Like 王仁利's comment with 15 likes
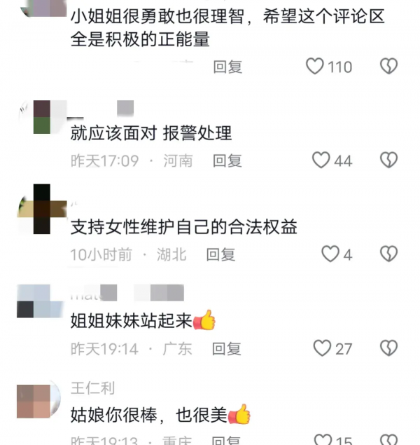 (x=323, y=440)
